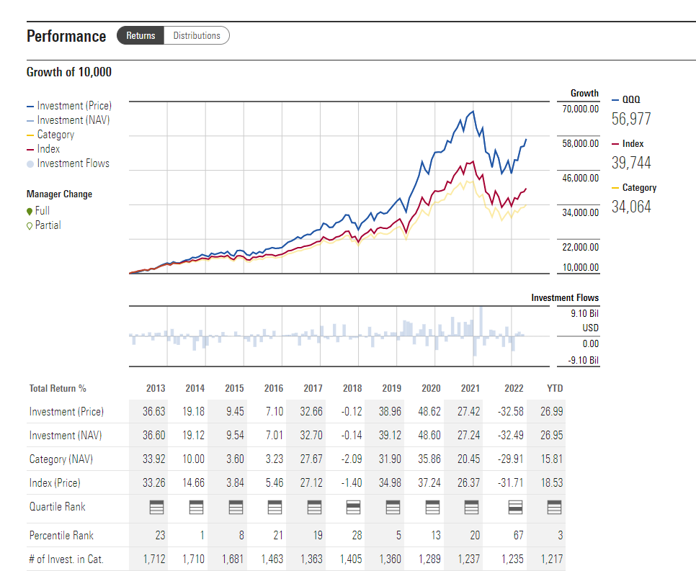Image resolution: width=696 pixels, height=571 pixels.
Task: Click the 2020 Quartile Rank icon
Action: (x=431, y=508)
